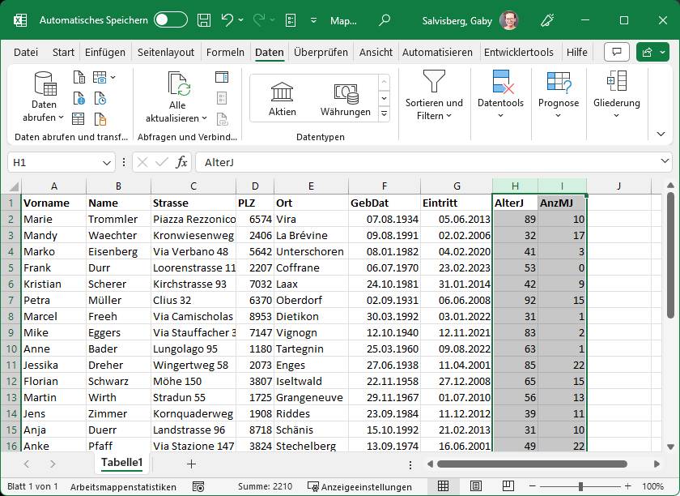Open the Hilfe tab
The width and height of the screenshot is (680, 496).
[576, 52]
